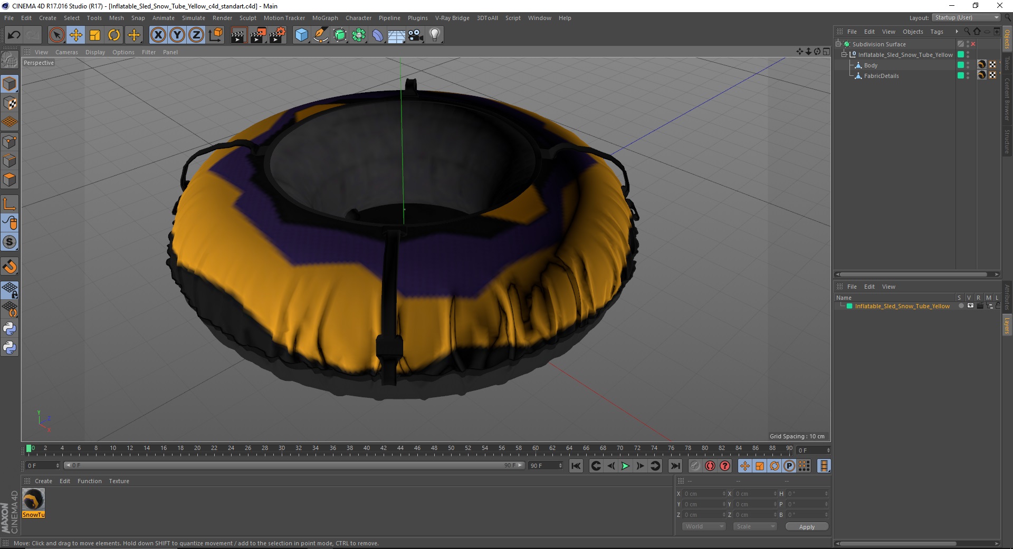
Task: Open Edit Render Settings icon
Action: [x=278, y=35]
